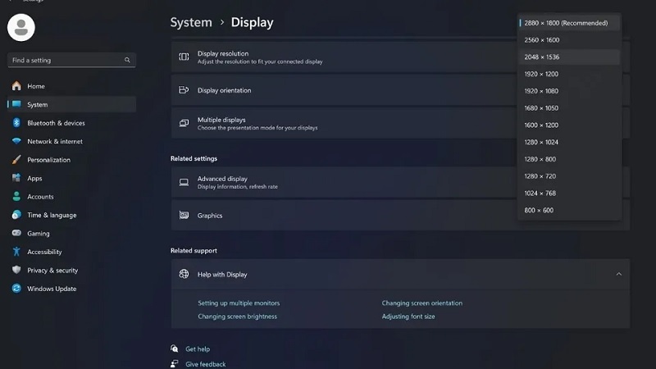Collapse the Help with Display section
The width and height of the screenshot is (656, 369).
point(619,274)
